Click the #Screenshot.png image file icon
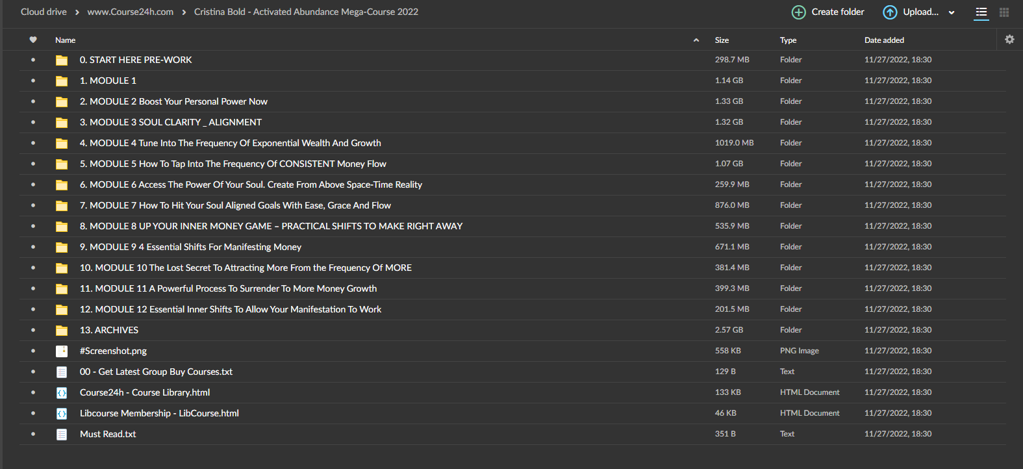 (62, 351)
